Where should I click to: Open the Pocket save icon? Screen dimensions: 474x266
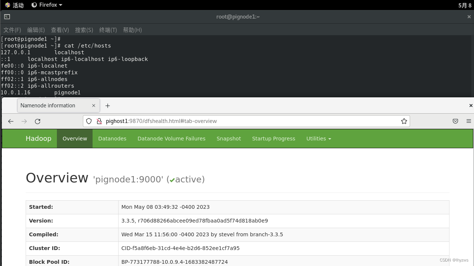(x=455, y=121)
